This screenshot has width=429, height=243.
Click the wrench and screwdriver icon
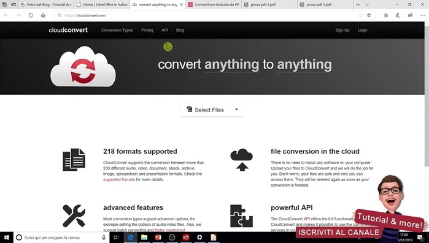pos(74,215)
